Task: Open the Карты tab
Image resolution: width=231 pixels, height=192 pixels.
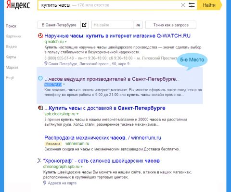Action: 11,57
